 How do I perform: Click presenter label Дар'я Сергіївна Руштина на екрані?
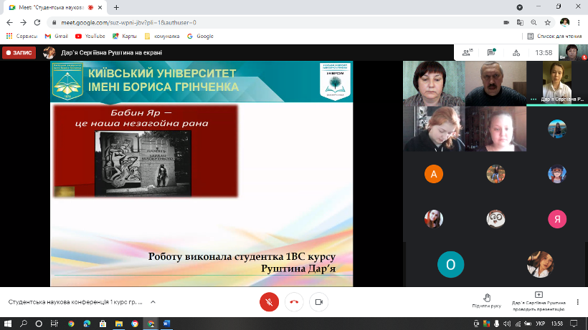(111, 53)
